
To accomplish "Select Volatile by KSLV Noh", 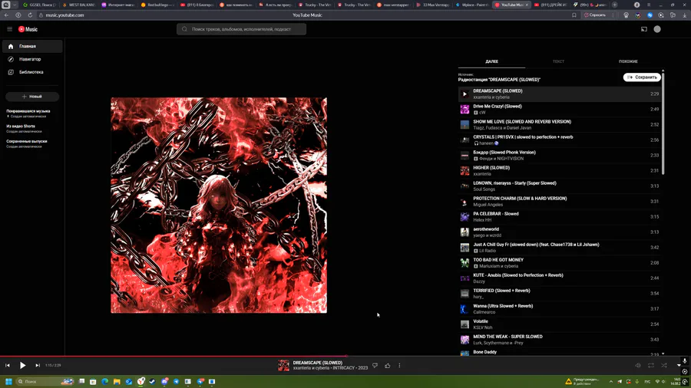I will pos(559,324).
